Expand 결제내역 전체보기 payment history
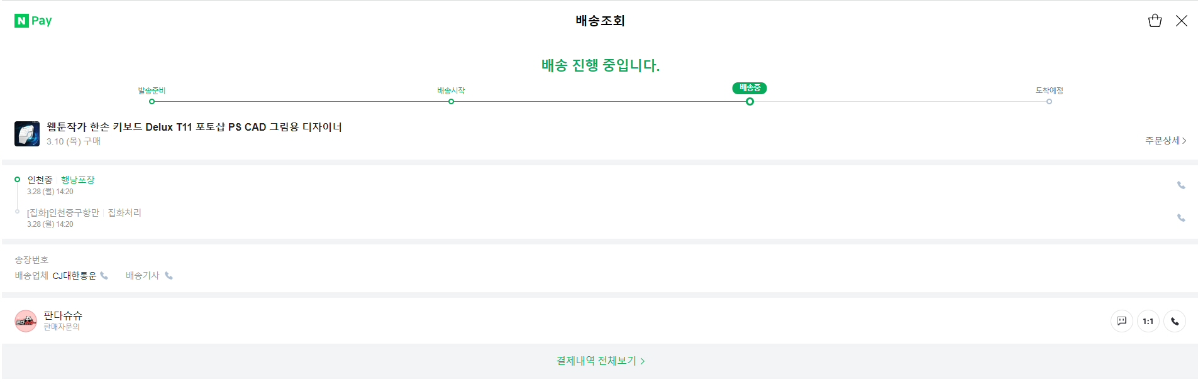 600,361
